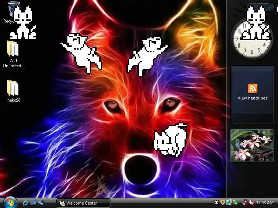Click View headlines in feed gadget
278x208 pixels.
point(253,98)
